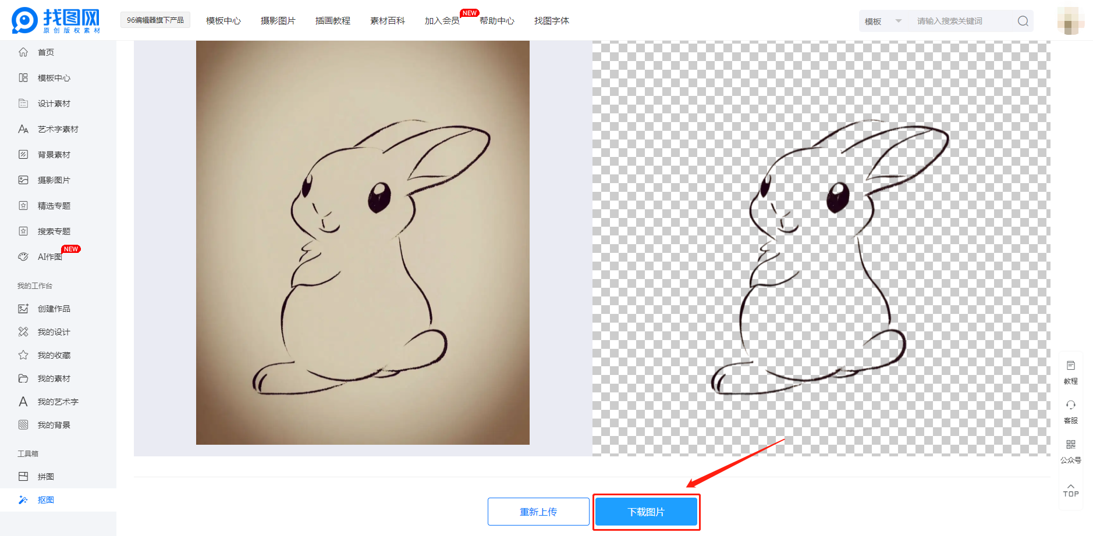Click the 精选专题 sidebar icon

tap(23, 206)
